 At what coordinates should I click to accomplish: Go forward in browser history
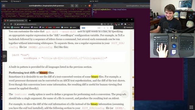click(8, 24)
